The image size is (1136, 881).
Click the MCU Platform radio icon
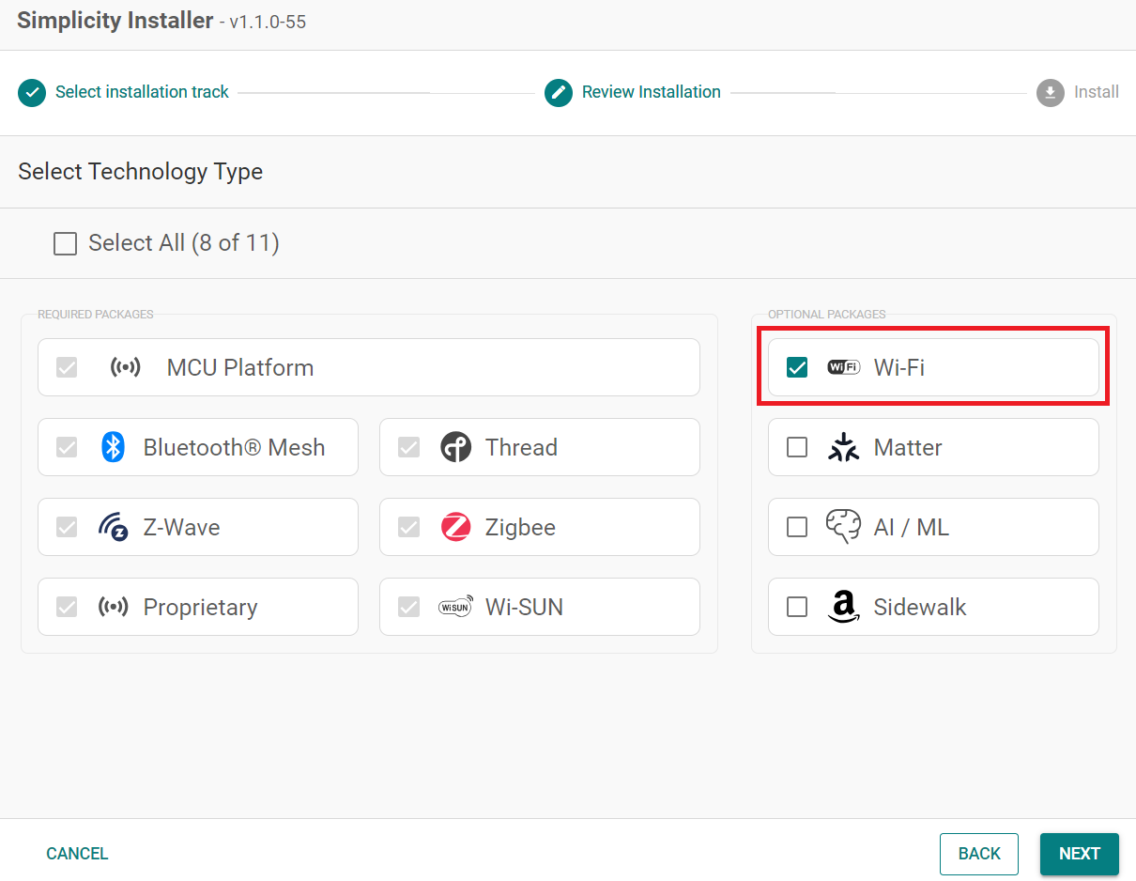[x=126, y=367]
